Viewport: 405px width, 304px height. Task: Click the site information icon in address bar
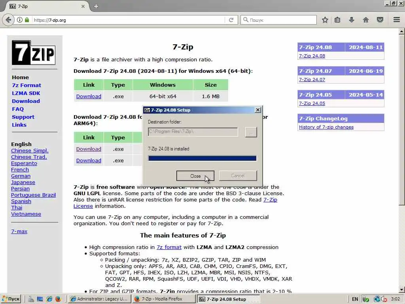tap(20, 20)
